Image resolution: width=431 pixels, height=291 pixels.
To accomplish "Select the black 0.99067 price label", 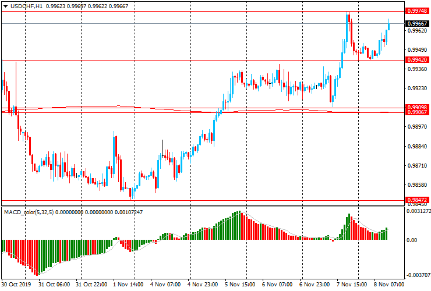I will coord(416,113).
